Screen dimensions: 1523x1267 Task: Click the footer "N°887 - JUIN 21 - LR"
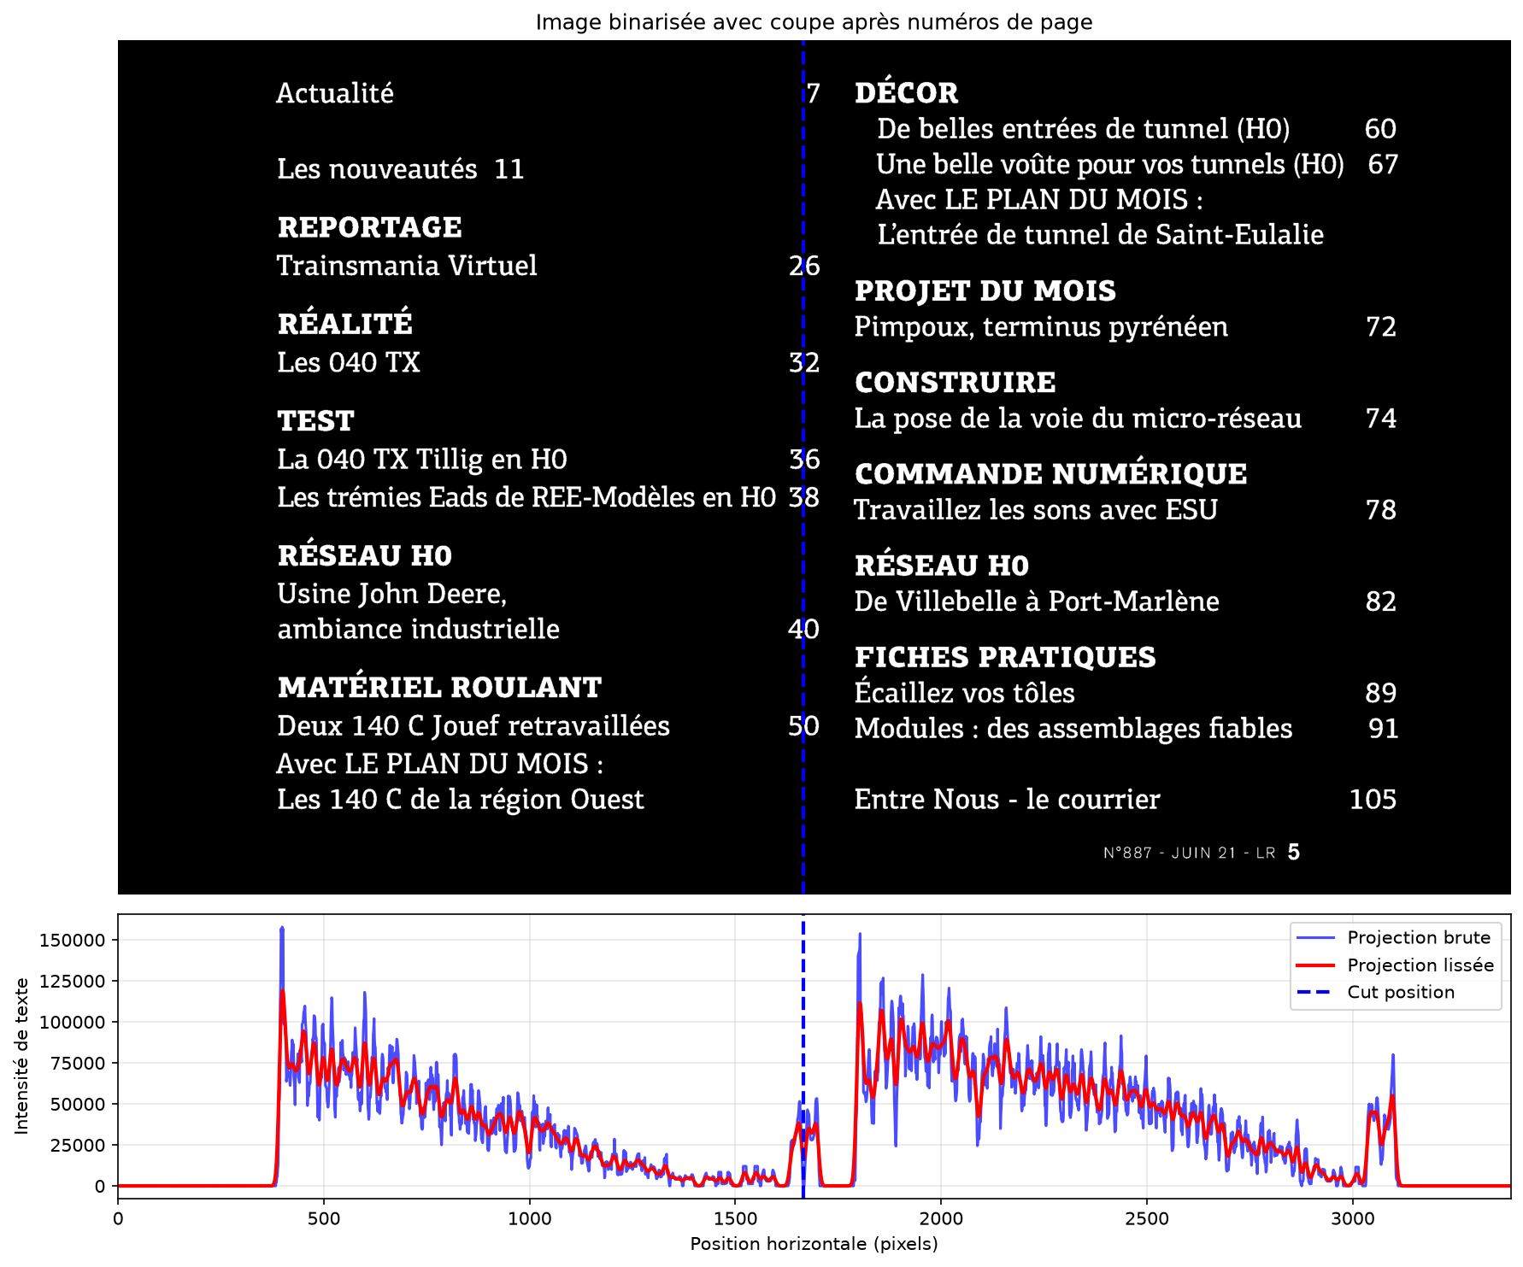[1189, 853]
